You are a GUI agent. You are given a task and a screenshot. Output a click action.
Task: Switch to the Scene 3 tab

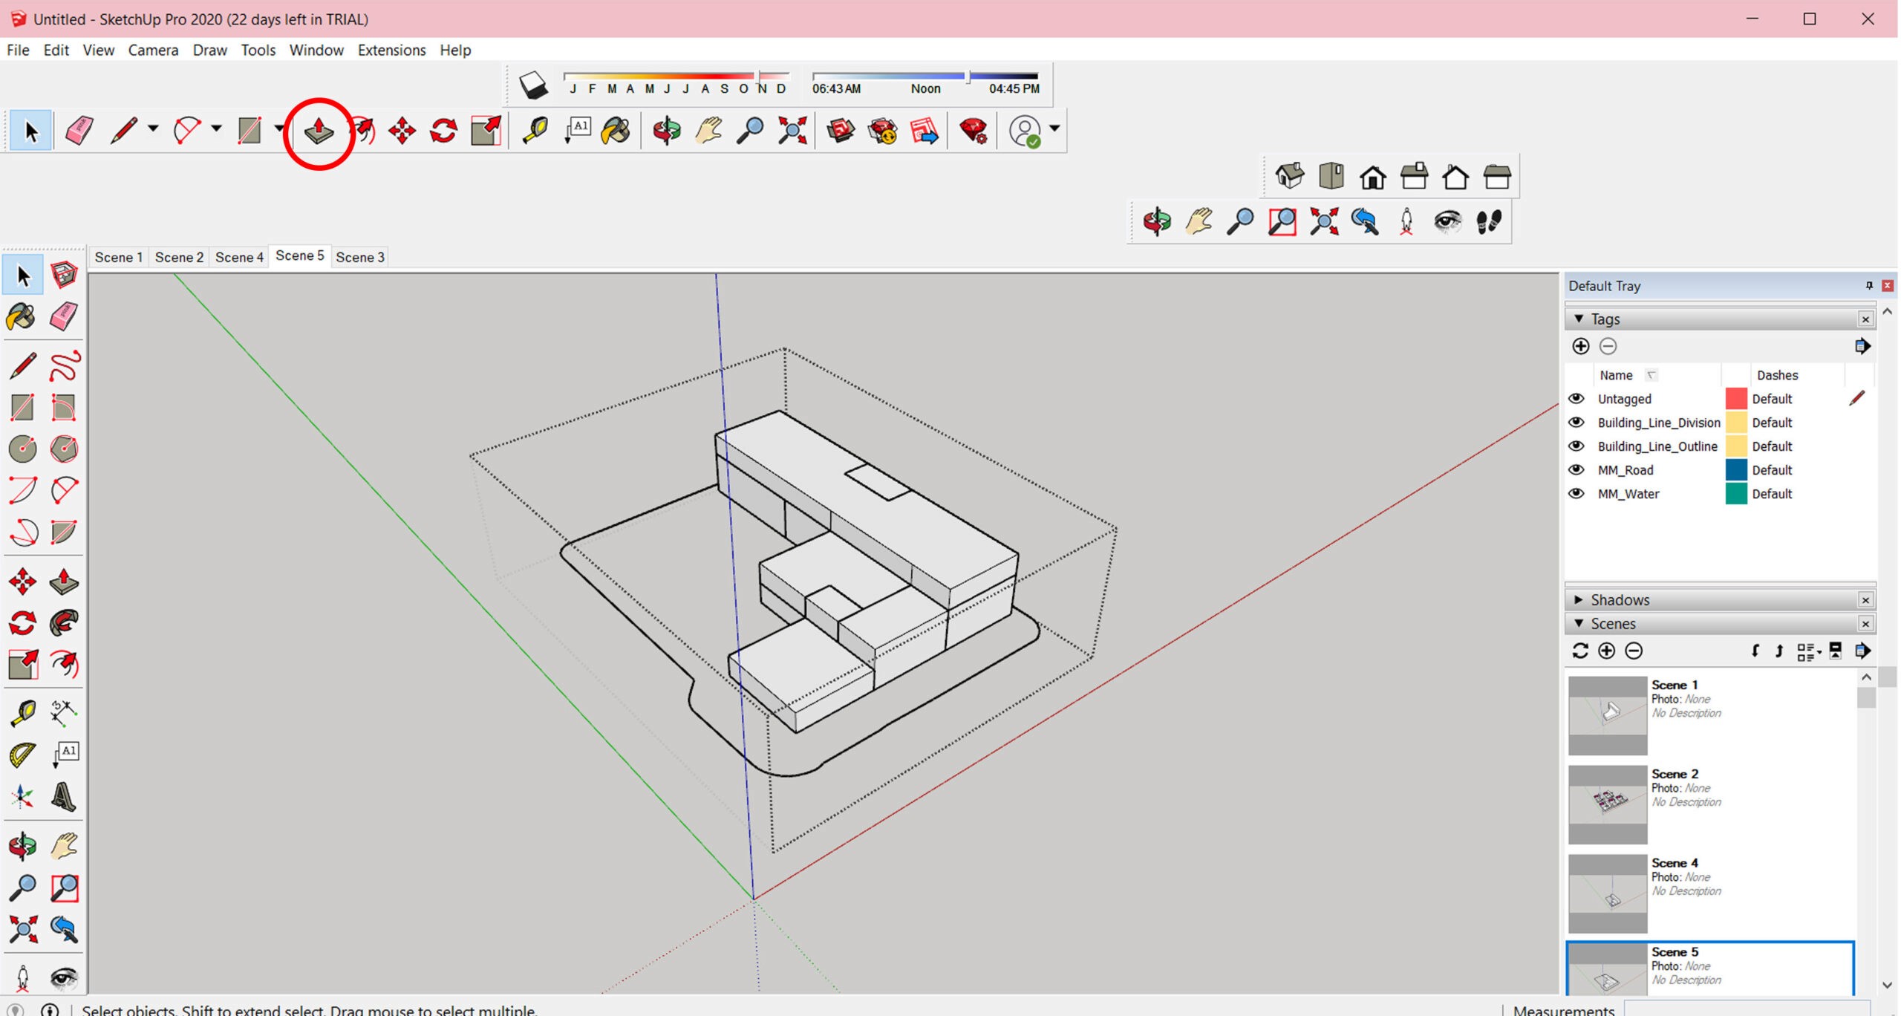click(x=359, y=257)
